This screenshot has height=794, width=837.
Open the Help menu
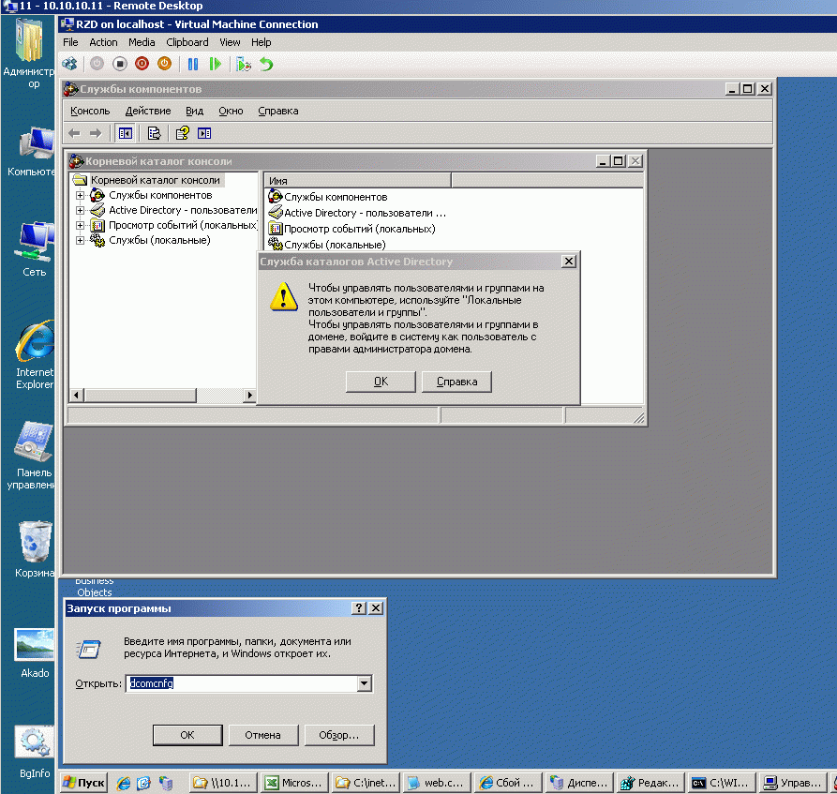[261, 42]
